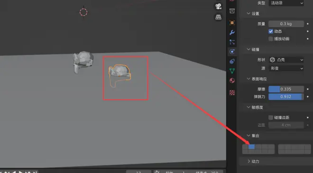Click the animate dot beside 摩擦 slider
Viewport: 313px width, 173px height.
[308, 89]
